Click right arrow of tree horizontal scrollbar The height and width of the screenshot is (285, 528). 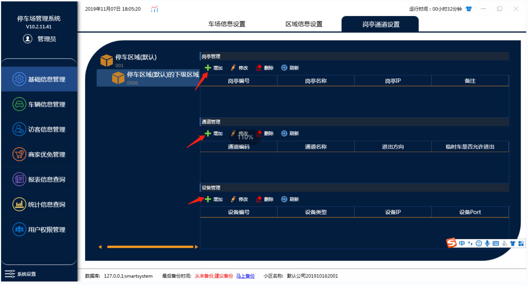click(196, 247)
